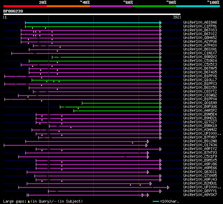Click the yellow gap marker under B9J2N8
223x204 pixels.
tap(132, 143)
